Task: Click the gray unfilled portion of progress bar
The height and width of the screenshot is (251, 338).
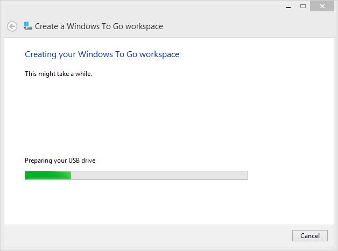Action: pos(159,175)
